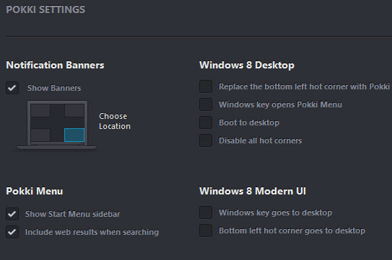Check the Boot to desktop option
Image resolution: width=392 pixels, height=260 pixels.
206,122
